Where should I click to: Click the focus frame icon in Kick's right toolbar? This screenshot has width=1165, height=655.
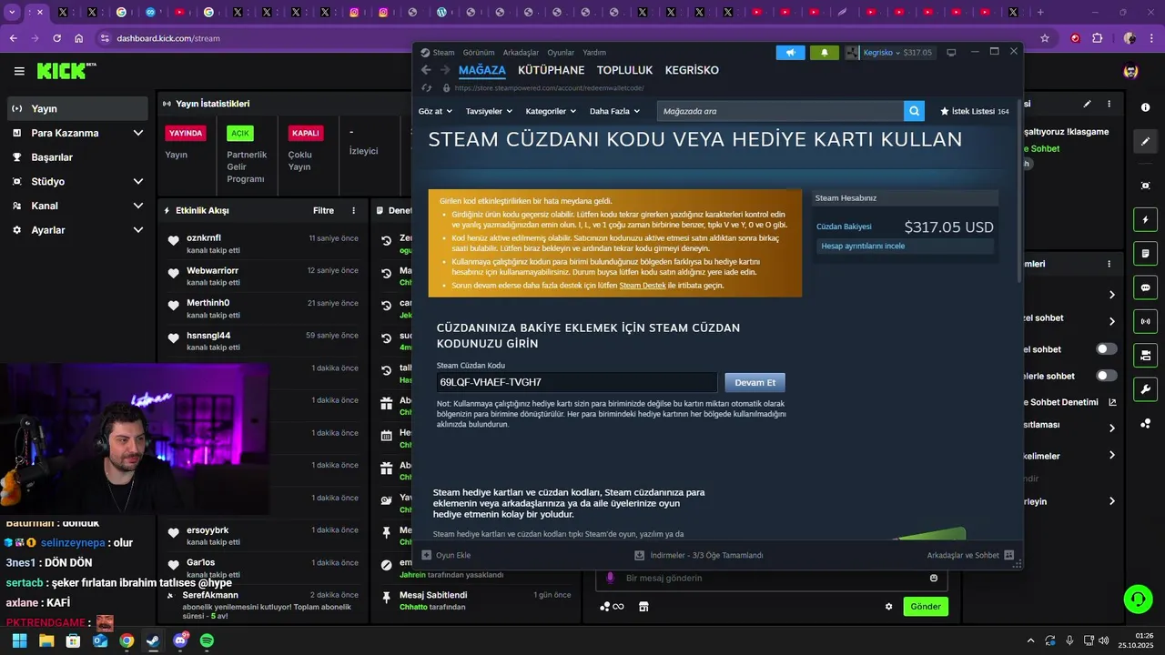[1145, 186]
